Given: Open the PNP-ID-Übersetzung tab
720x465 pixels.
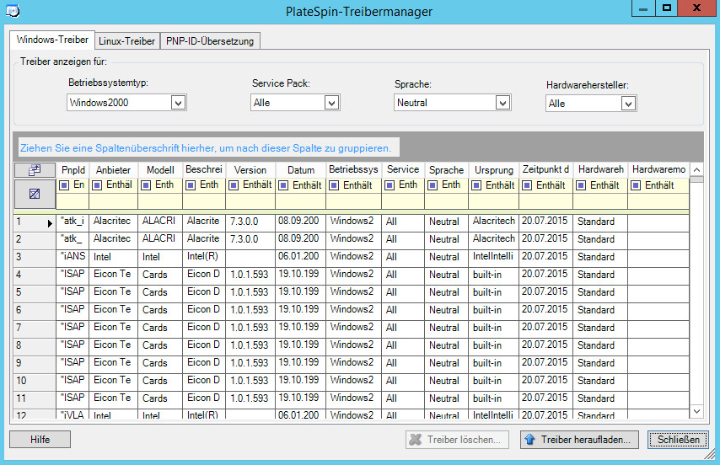Looking at the screenshot, I should 209,40.
